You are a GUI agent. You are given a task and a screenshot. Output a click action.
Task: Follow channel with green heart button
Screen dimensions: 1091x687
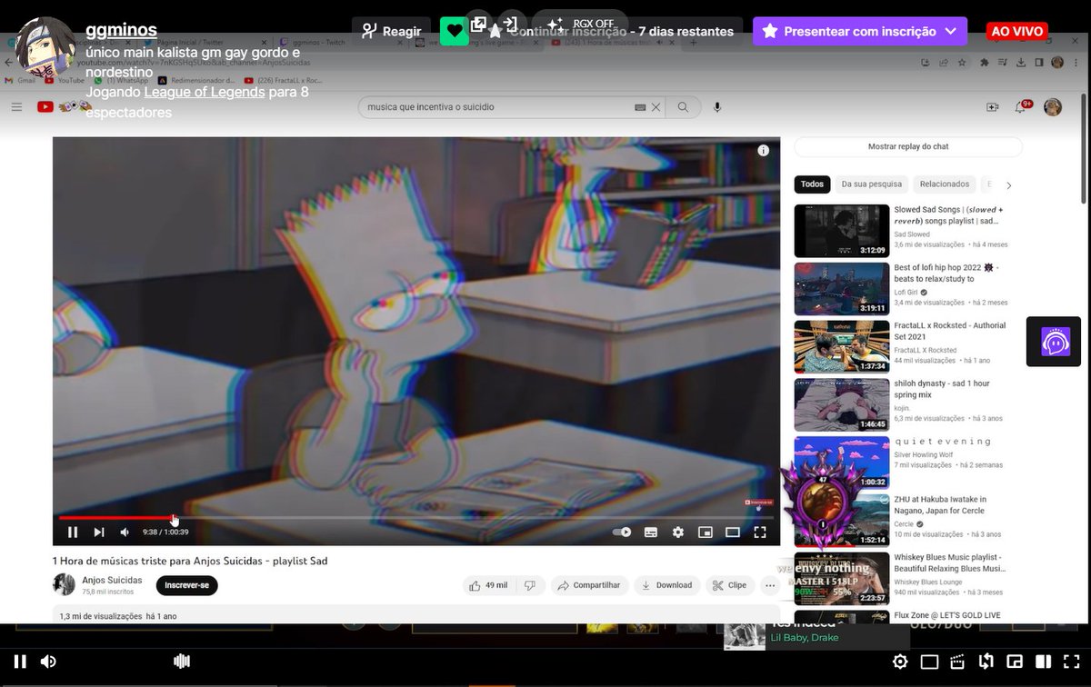tap(455, 31)
